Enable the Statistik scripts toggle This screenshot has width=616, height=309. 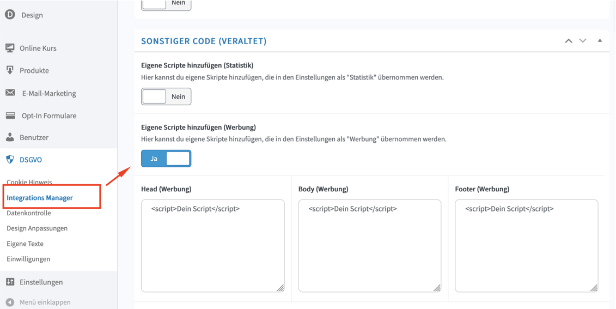[x=166, y=96]
